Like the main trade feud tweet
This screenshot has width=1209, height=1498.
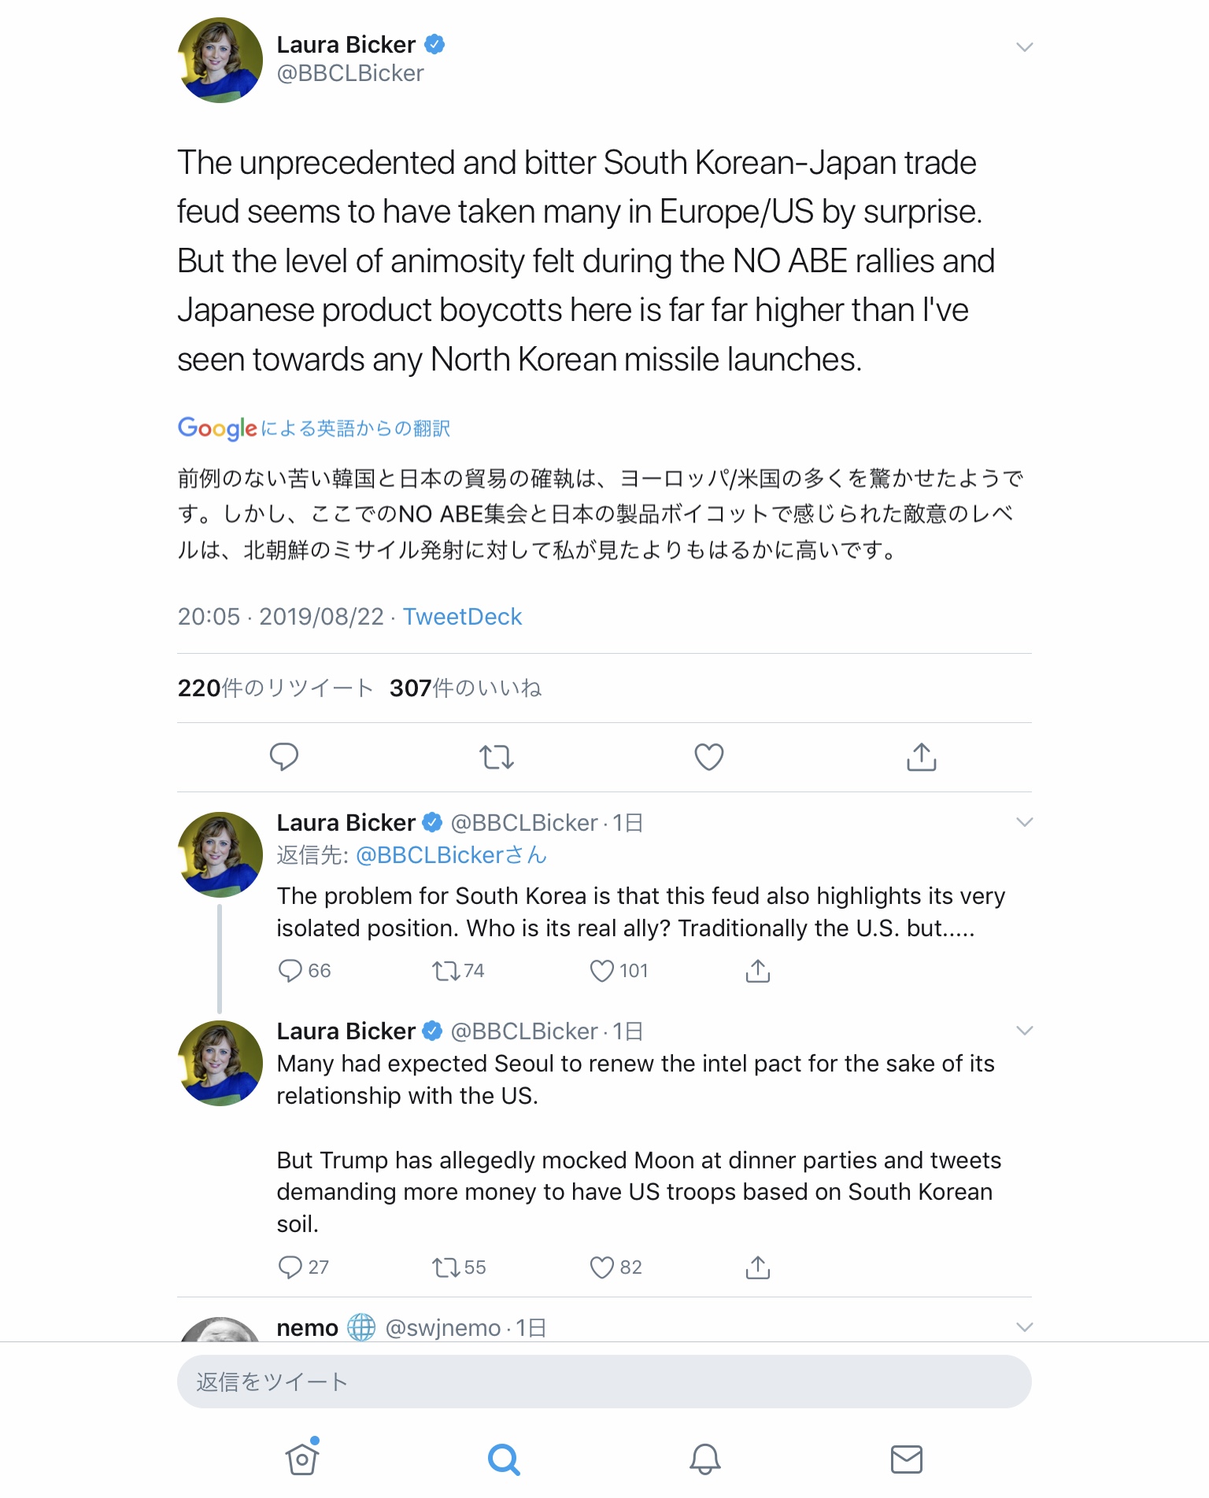pyautogui.click(x=708, y=757)
